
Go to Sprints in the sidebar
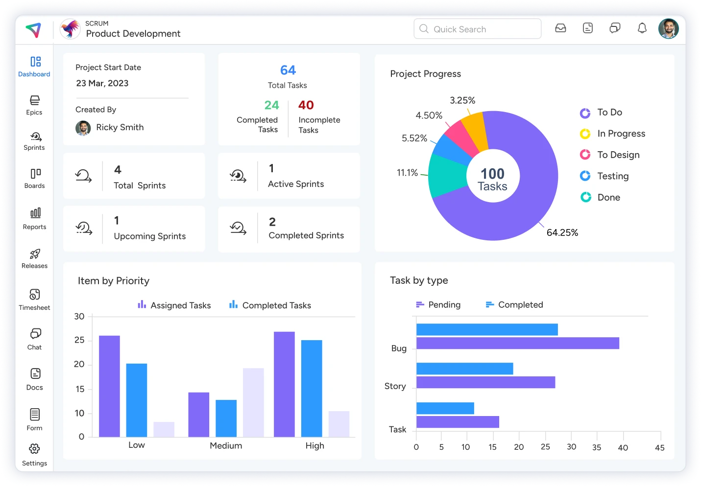34,141
